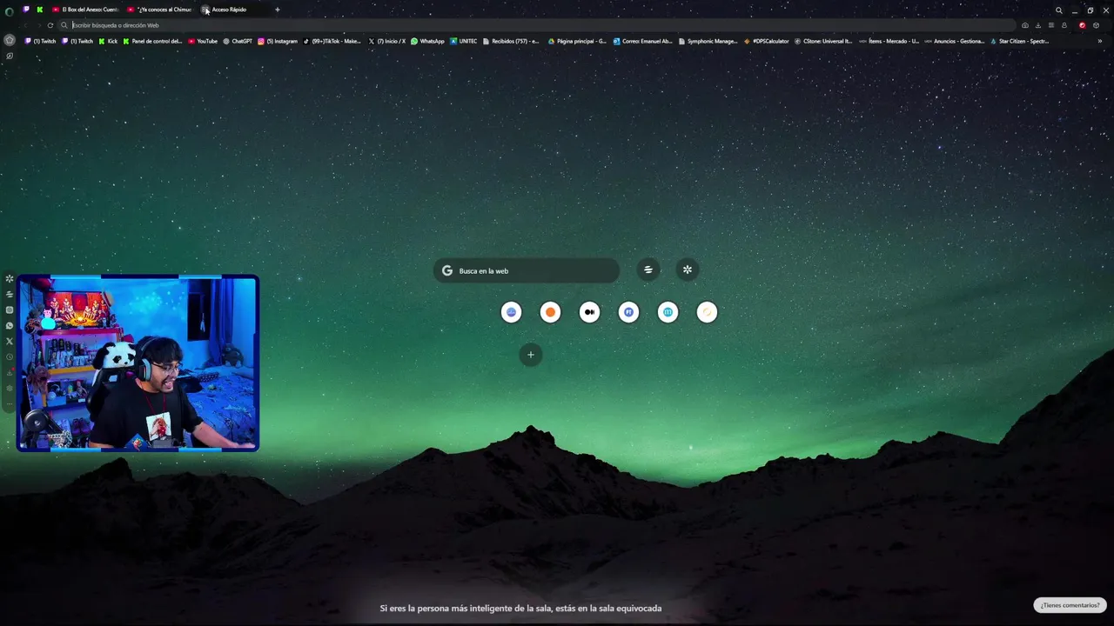Switch to the pinned Kick tab
Image resolution: width=1114 pixels, height=626 pixels.
click(x=39, y=10)
